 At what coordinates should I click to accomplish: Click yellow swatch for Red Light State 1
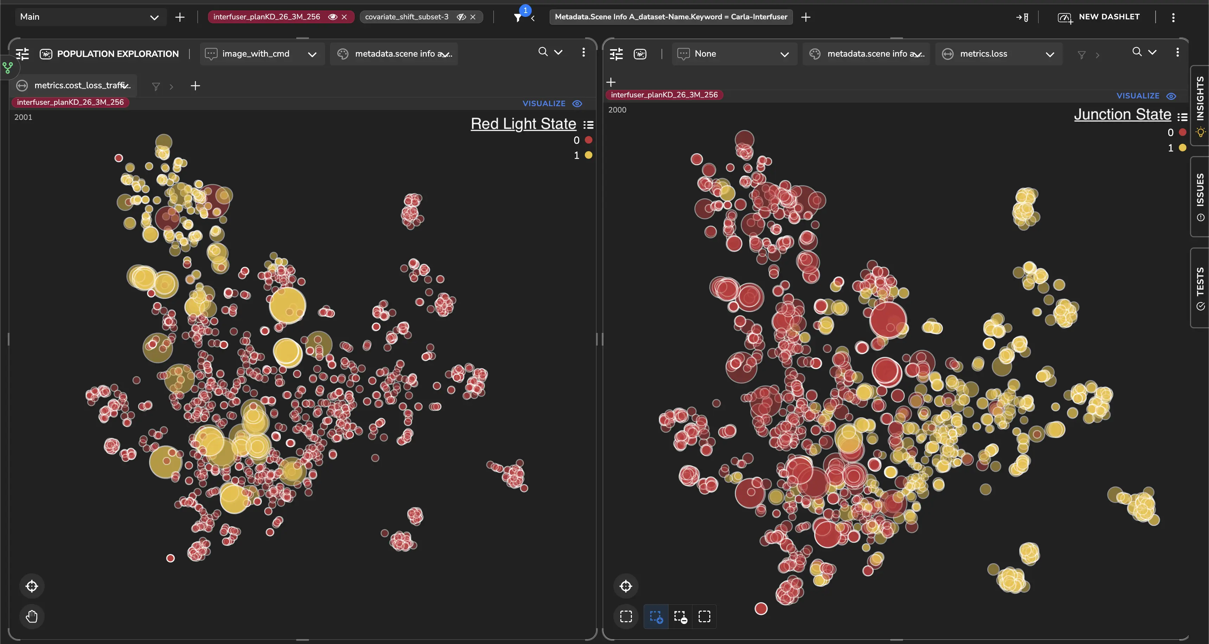(589, 155)
